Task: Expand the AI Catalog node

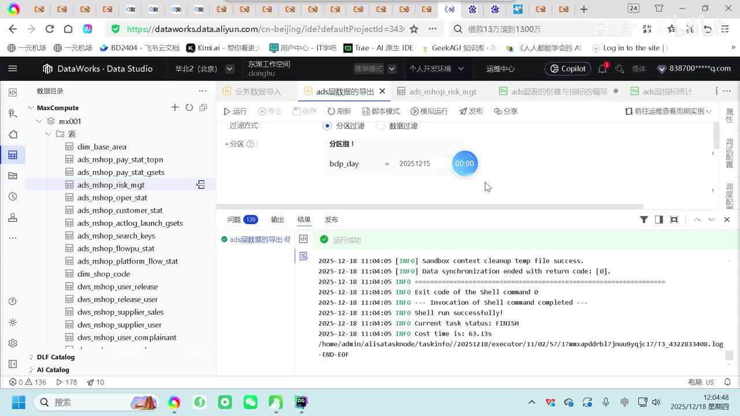Action: [x=31, y=370]
